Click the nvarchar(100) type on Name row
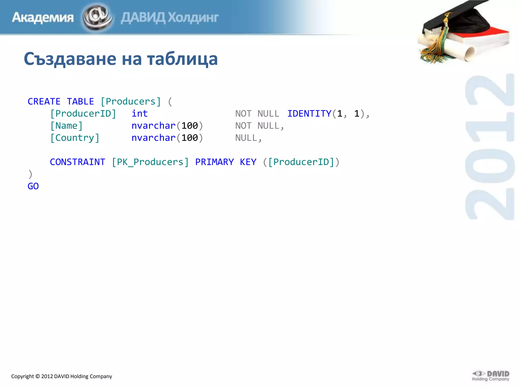This screenshot has height=389, width=519. tap(167, 126)
